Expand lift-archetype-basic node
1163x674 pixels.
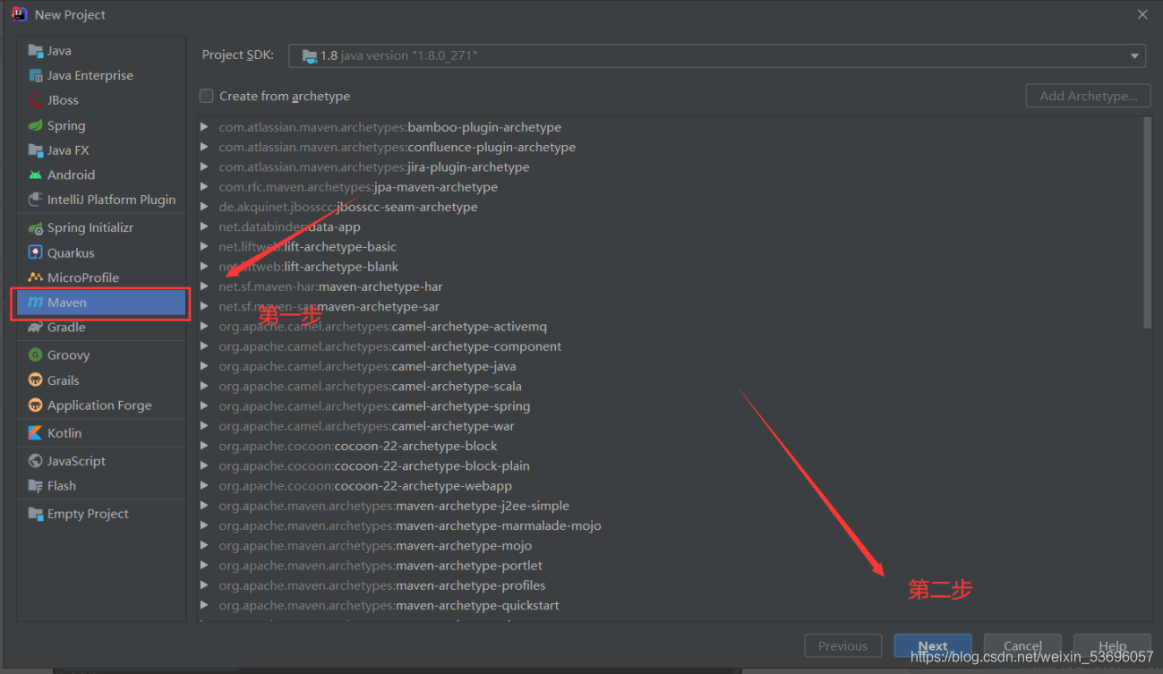(205, 247)
